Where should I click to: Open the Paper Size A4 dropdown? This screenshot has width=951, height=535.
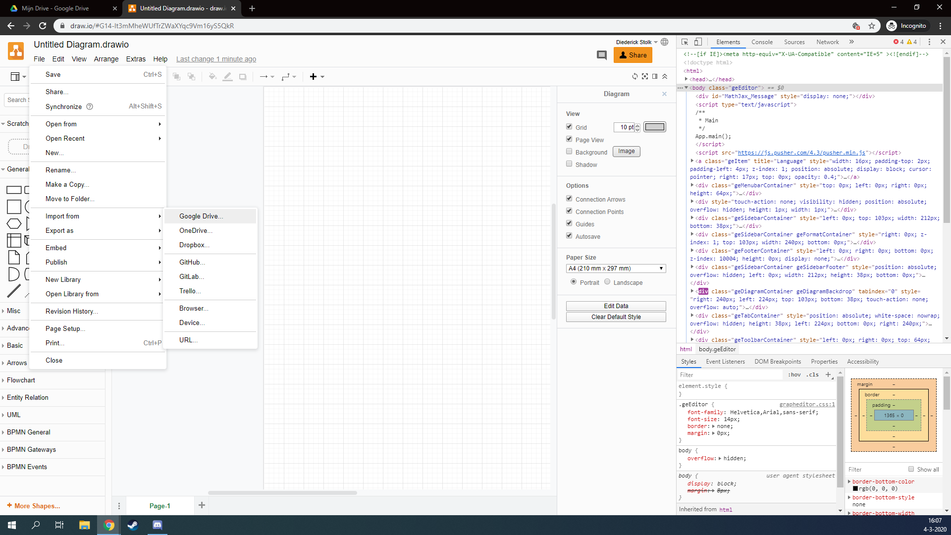click(616, 268)
